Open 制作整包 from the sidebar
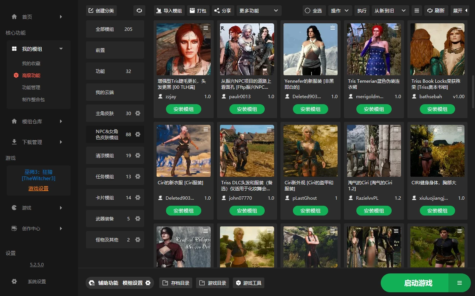 tap(34, 99)
